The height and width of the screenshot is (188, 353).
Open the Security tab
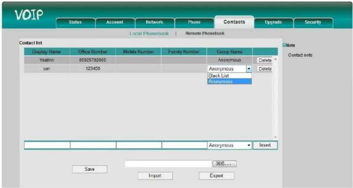(x=313, y=22)
